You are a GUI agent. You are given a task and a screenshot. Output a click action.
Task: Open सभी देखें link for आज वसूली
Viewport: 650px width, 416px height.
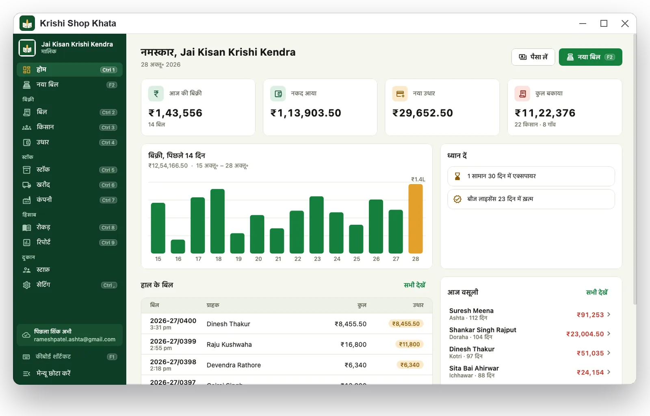coord(596,292)
